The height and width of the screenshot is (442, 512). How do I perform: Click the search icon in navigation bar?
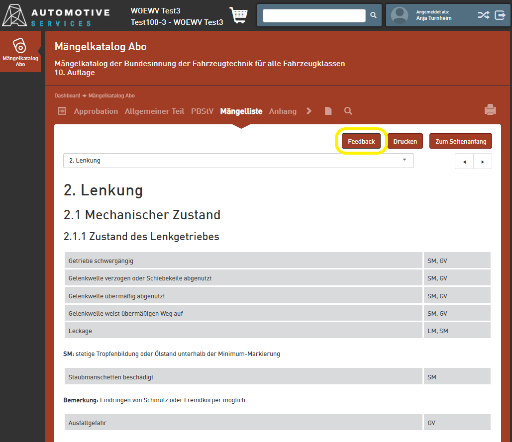coord(348,111)
